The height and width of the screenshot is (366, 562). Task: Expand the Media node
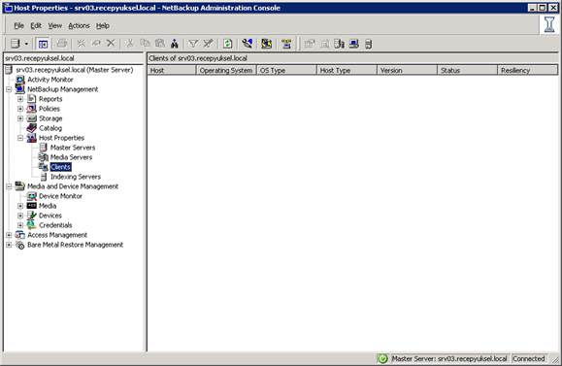click(20, 206)
